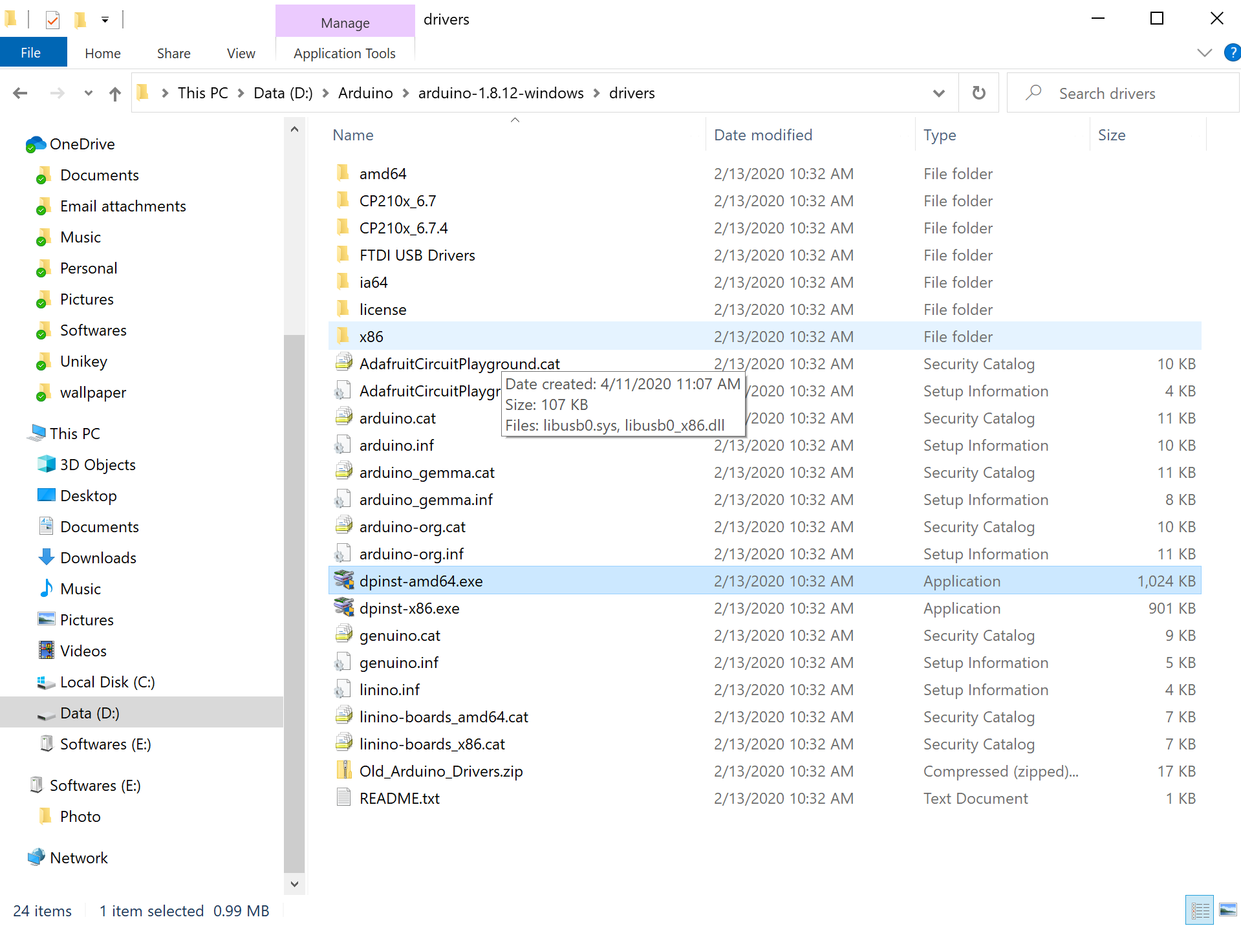
Task: Click the New folder quick access icon
Action: tap(80, 20)
